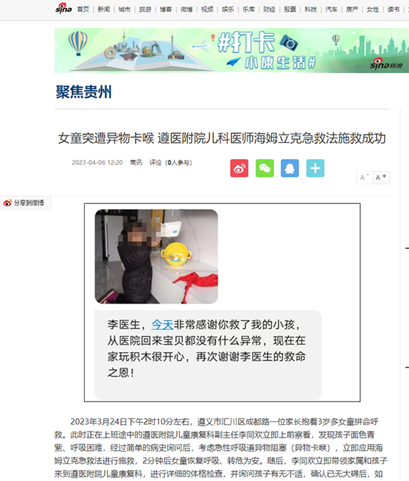409x481 pixels.
Task: Increase font size with A+ button
Action: coord(382,178)
